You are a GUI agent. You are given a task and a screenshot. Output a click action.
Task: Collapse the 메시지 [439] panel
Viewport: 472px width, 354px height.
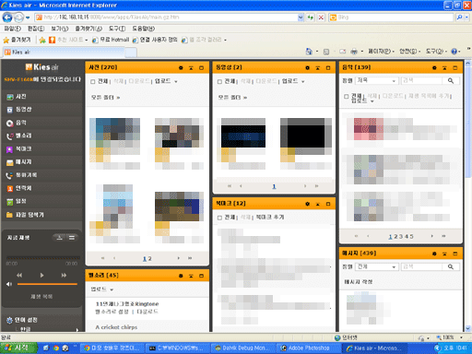pyautogui.click(x=444, y=254)
